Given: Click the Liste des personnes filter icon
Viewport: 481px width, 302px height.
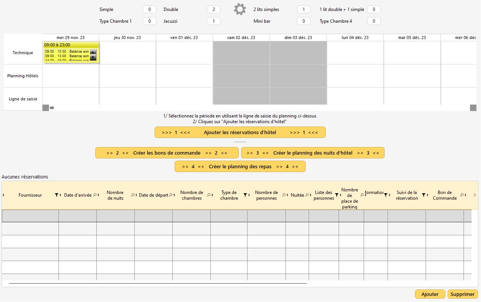Looking at the screenshot, I should point(336,195).
